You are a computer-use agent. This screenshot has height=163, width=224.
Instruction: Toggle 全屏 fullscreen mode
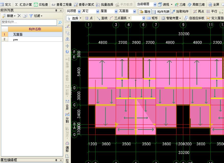[214, 5]
